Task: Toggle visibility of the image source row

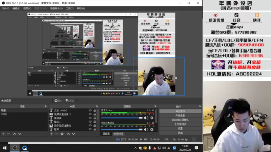Action: (90, 125)
